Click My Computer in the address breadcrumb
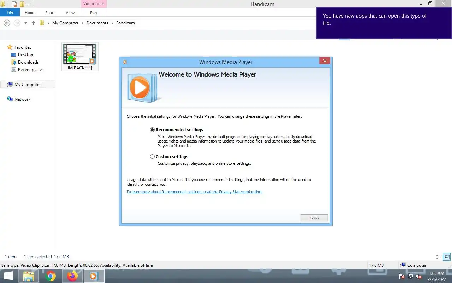This screenshot has width=452, height=283. point(65,23)
